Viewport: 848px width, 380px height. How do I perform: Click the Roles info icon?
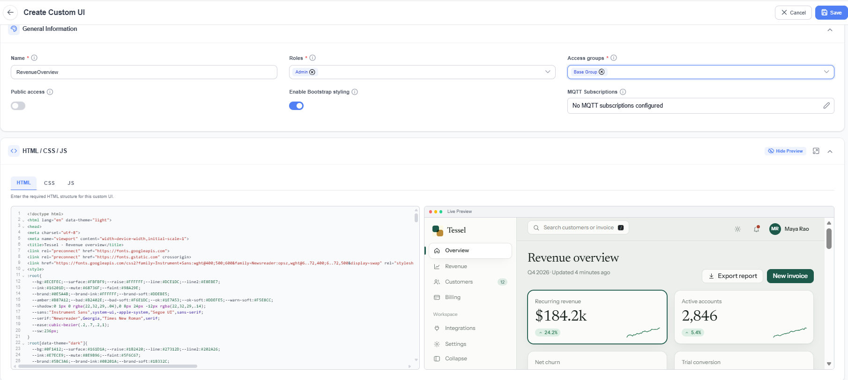click(x=312, y=58)
